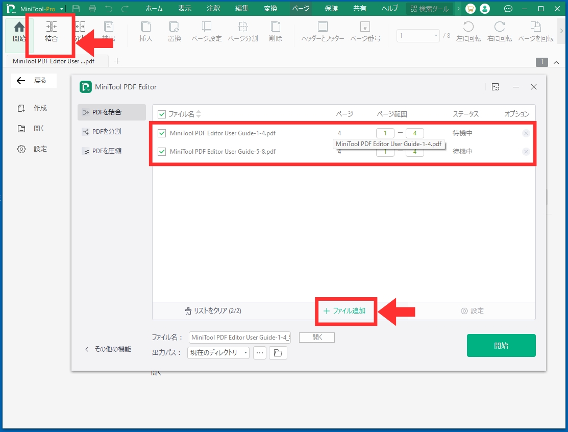Image resolution: width=568 pixels, height=432 pixels.
Task: Open the ヘルプ tab
Action: [x=390, y=9]
